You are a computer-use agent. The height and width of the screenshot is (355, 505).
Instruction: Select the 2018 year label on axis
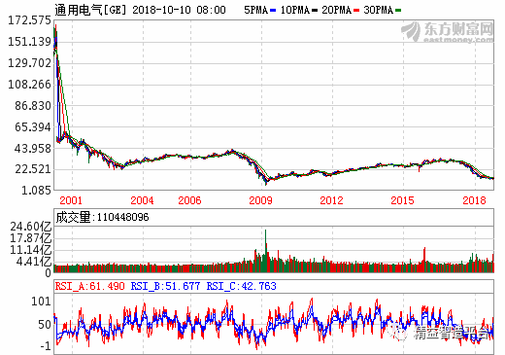474,200
